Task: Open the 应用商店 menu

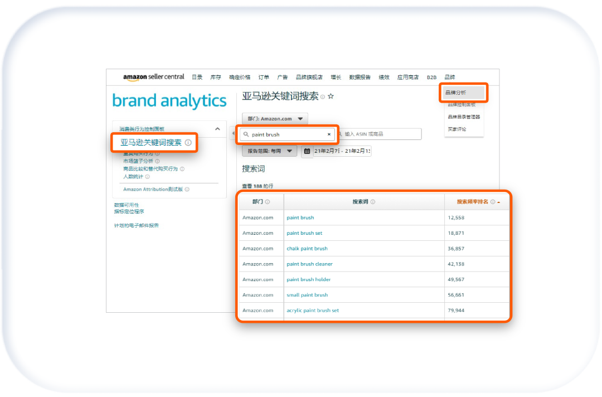Action: click(407, 77)
